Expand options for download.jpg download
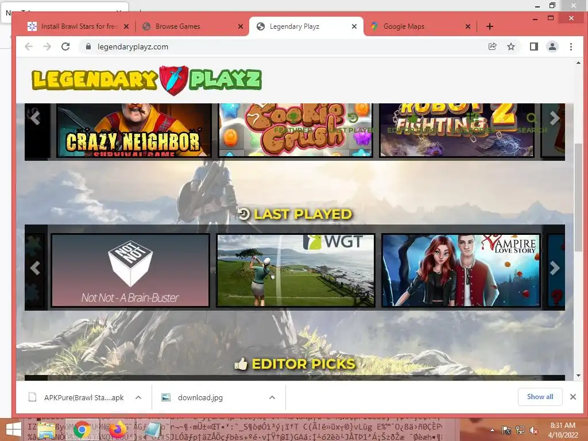This screenshot has width=588, height=441. coord(272,397)
